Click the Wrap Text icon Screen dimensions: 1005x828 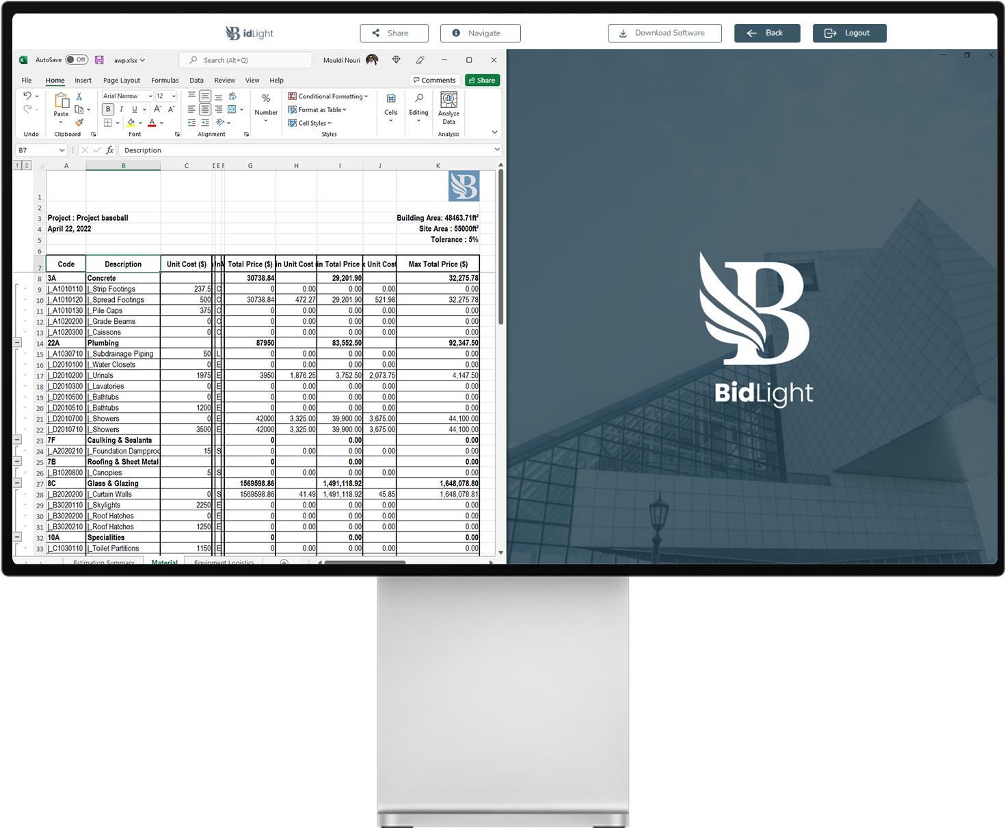[232, 96]
